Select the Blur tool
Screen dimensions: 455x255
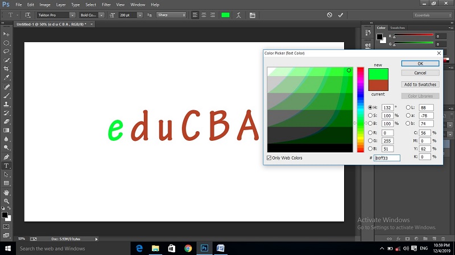click(x=6, y=139)
